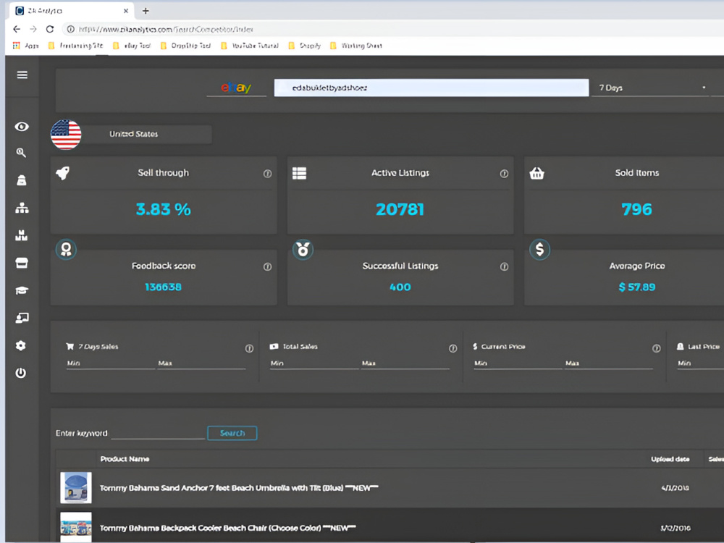
Task: Click the 7 Days Sales Min field
Action: point(110,363)
